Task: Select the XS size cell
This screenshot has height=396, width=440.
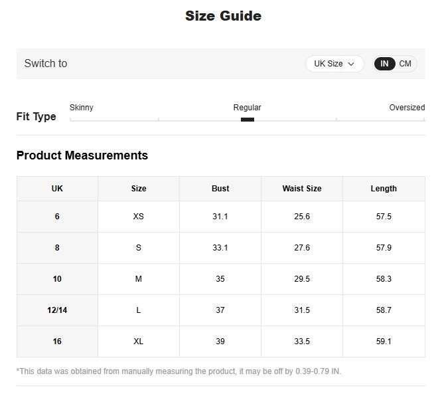Action: tap(139, 217)
